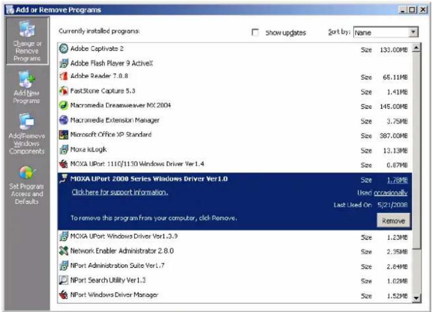Minimize the Add or Remove Programs window
432x312 pixels.
pyautogui.click(x=403, y=10)
